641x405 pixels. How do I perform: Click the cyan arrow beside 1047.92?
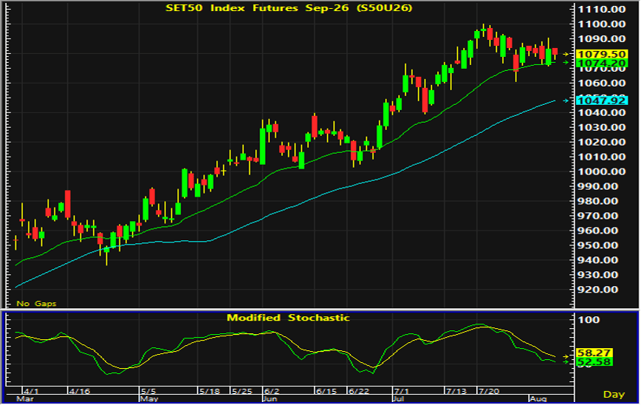click(566, 101)
